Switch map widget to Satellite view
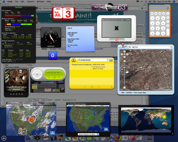This screenshot has height=142, width=178. (x=129, y=93)
